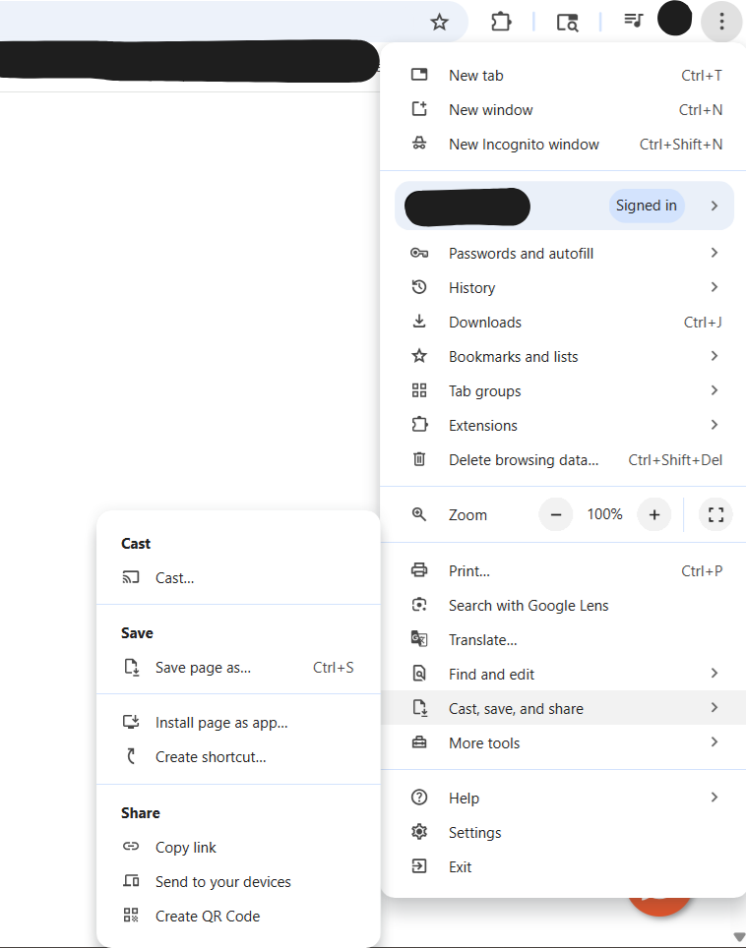Viewport: 746px width, 948px height.
Task: Expand the More tools submenu
Action: click(x=714, y=742)
